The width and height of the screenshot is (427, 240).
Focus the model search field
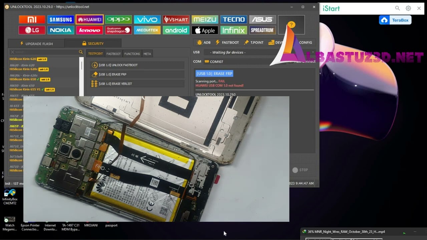pos(46,52)
